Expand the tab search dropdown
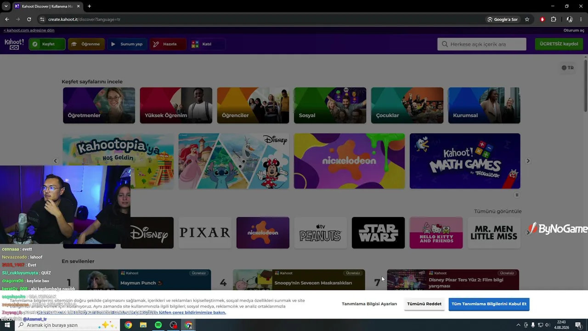 coord(6,6)
